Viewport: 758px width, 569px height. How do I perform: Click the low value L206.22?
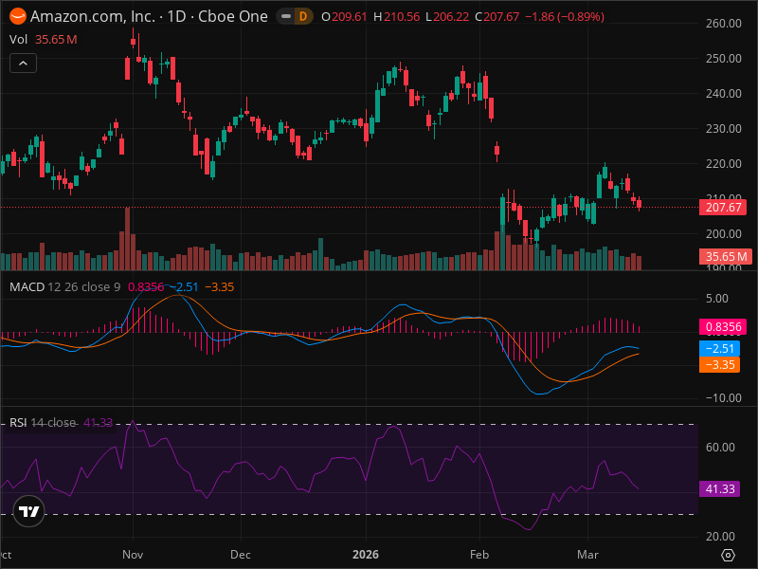point(447,16)
